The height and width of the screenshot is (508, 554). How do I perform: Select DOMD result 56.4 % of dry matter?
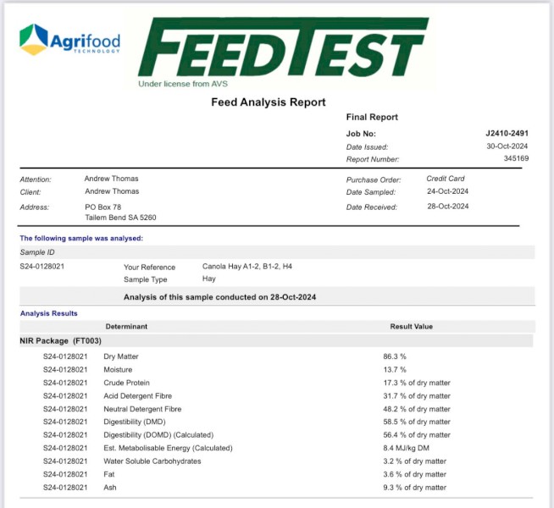pyautogui.click(x=417, y=435)
